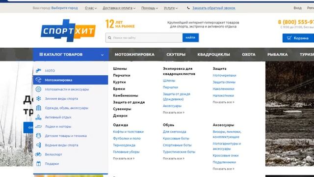Collapse catalog with the Каталог товаров chevron

tap(102, 55)
